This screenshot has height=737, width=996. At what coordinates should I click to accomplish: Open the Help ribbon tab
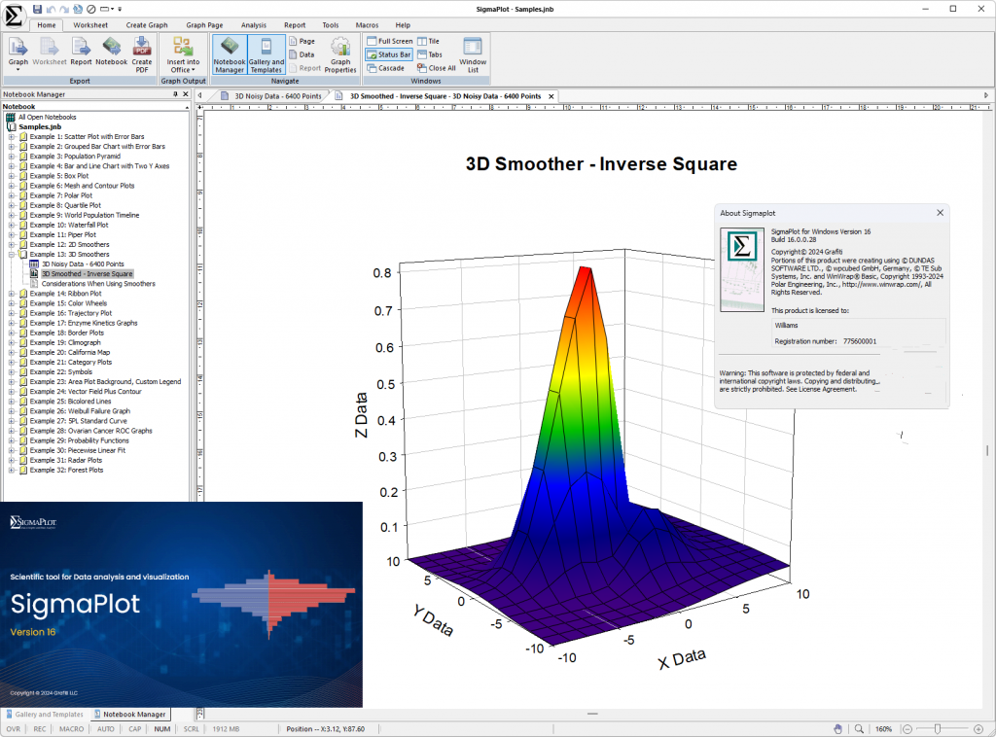click(403, 24)
